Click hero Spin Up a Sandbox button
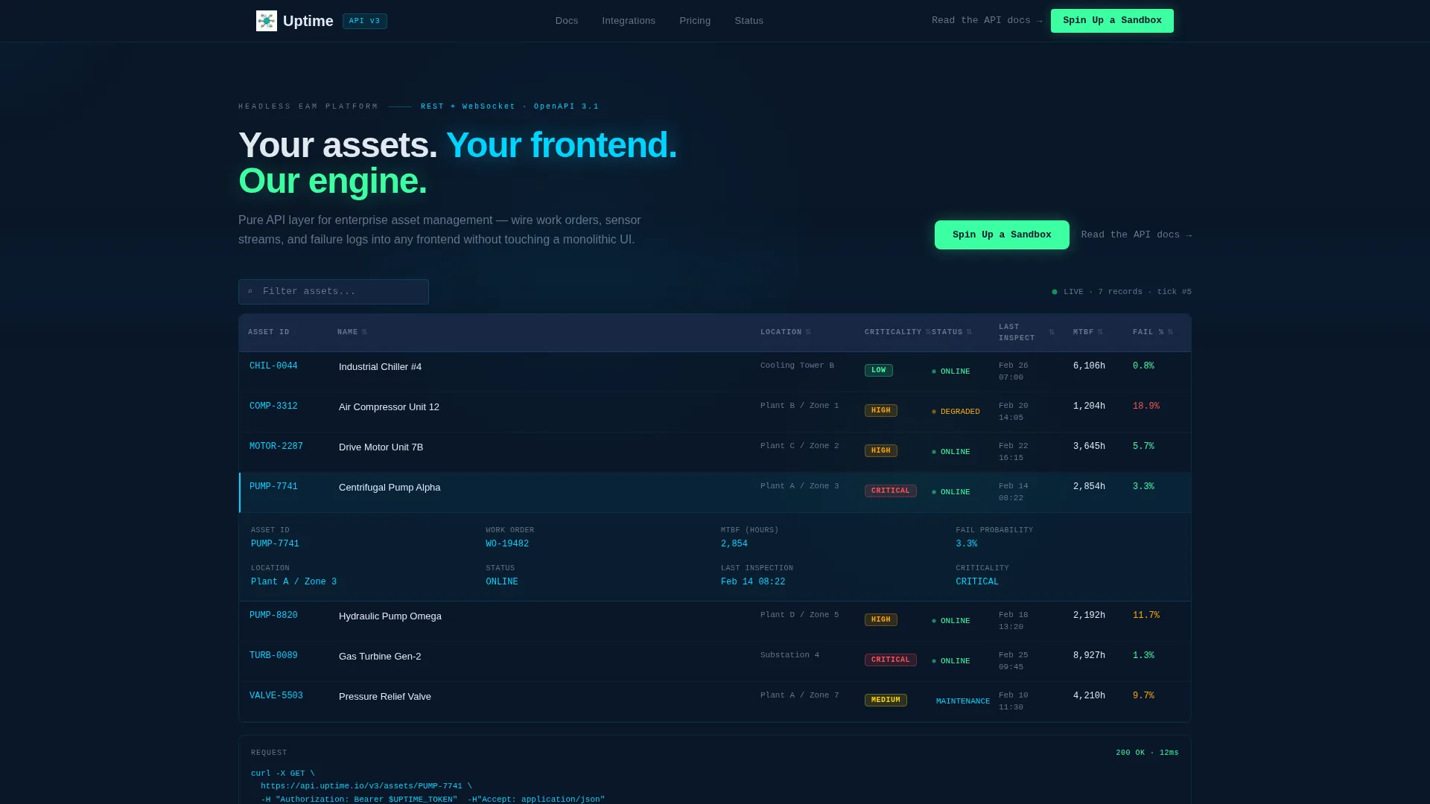Viewport: 1430px width, 804px height. [1002, 235]
